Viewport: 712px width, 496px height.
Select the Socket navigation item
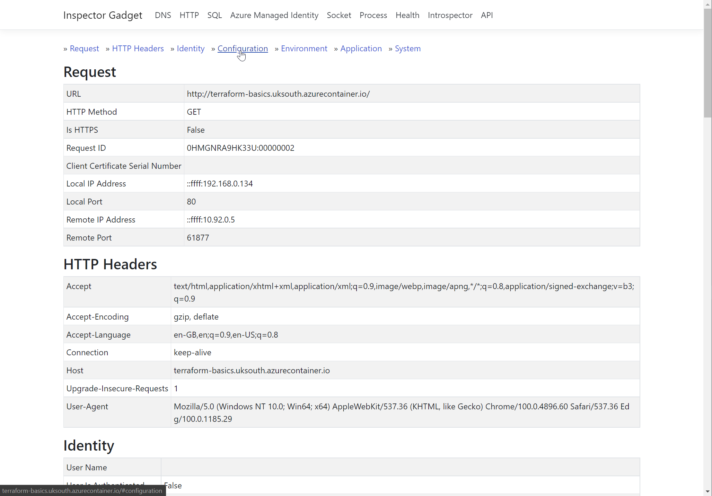point(339,15)
